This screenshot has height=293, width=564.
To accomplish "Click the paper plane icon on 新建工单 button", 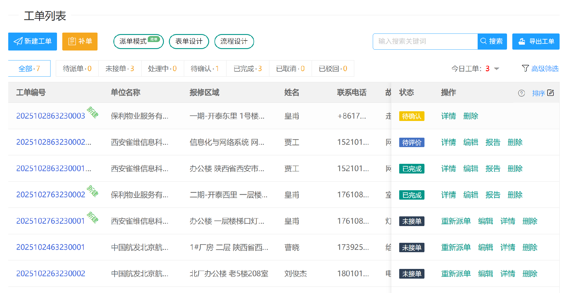I will pos(18,41).
